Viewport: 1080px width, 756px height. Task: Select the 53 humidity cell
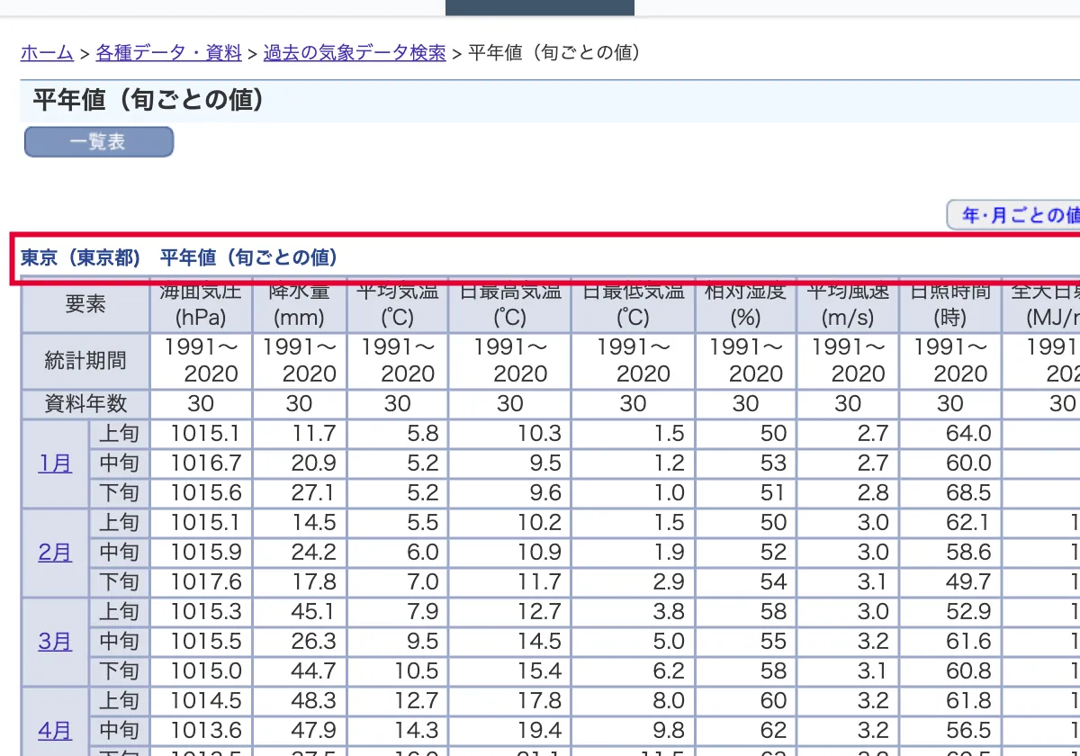745,463
